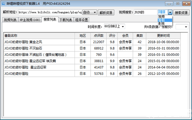Switch to the UP主视频(100) tab
The height and width of the screenshot is (120, 192).
click(x=30, y=20)
